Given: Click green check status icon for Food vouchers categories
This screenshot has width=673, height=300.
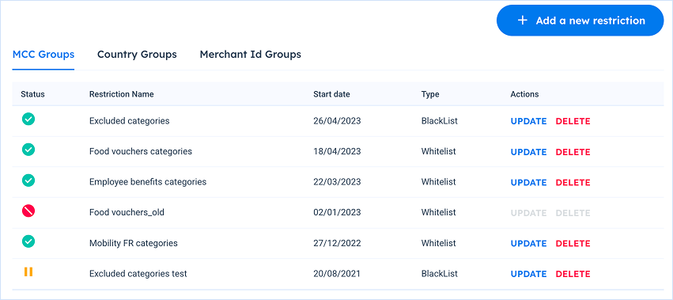Looking at the screenshot, I should (x=28, y=150).
